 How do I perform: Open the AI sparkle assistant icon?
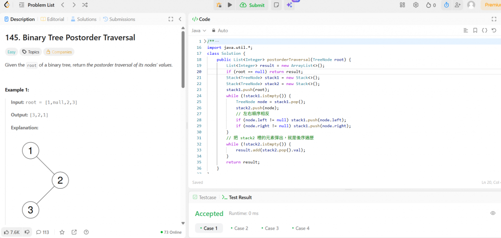point(289,5)
